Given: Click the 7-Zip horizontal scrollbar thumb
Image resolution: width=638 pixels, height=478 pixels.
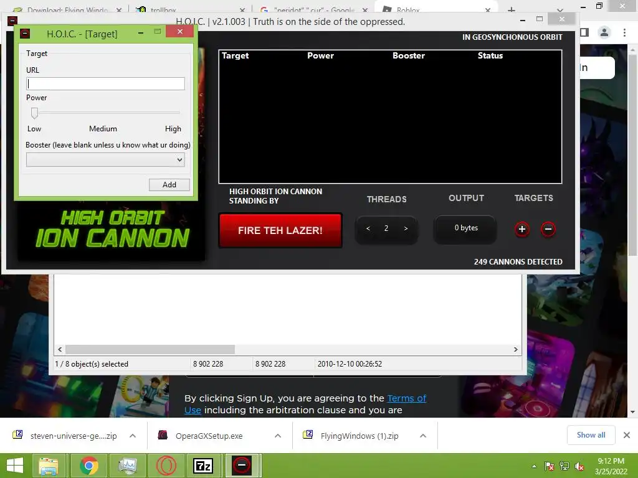Looking at the screenshot, I should (150, 349).
